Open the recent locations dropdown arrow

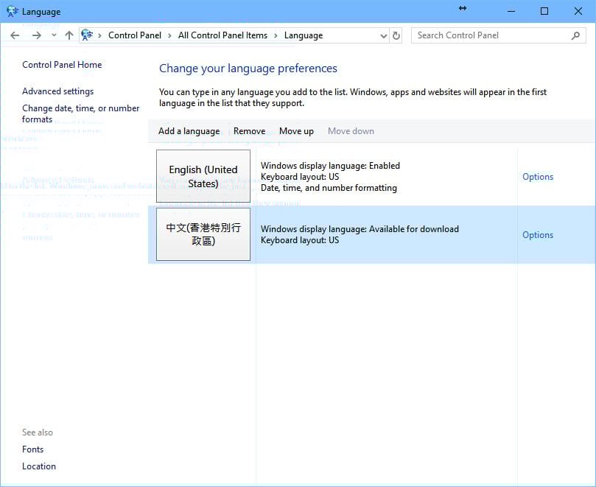tap(54, 35)
